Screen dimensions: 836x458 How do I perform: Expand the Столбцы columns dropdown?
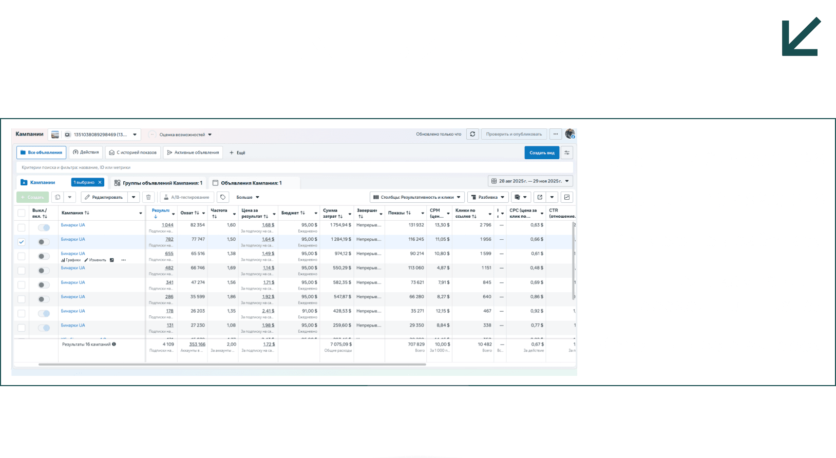(x=417, y=197)
